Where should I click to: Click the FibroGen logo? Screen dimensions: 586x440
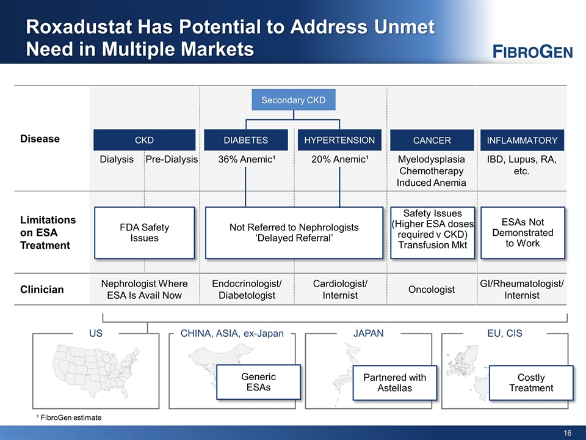click(532, 51)
